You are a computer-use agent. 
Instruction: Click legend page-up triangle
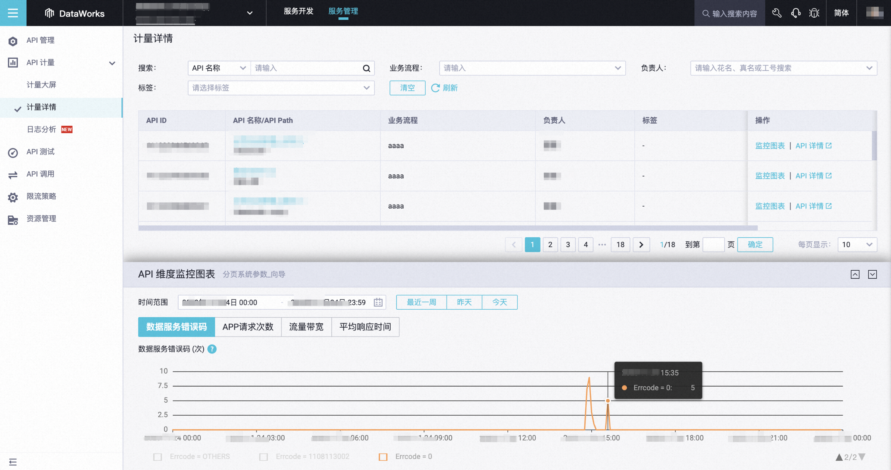[x=839, y=457]
